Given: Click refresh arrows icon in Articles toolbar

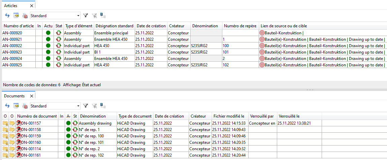Looking at the screenshot, I should (x=7, y=15).
